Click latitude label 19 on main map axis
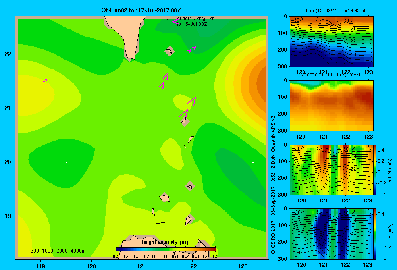The height and width of the screenshot is (270, 397). point(8,216)
